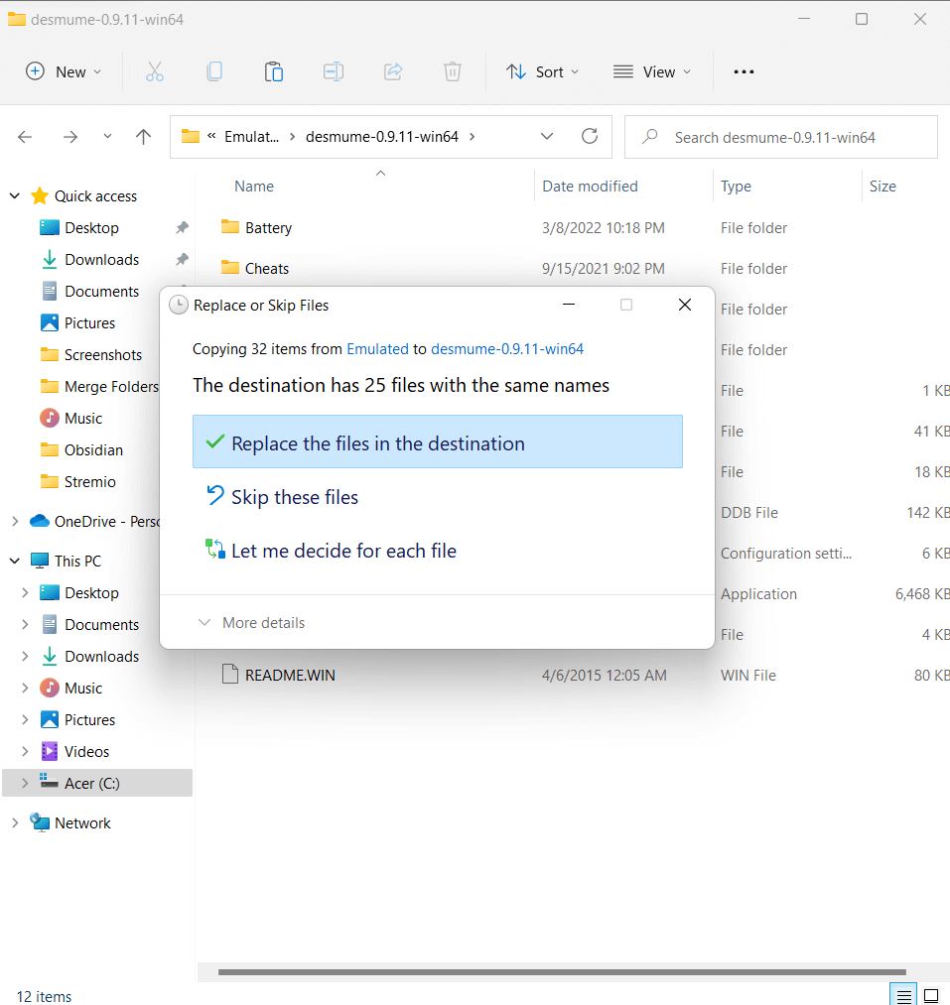Open the New item menu
The image size is (950, 1005).
[x=64, y=71]
